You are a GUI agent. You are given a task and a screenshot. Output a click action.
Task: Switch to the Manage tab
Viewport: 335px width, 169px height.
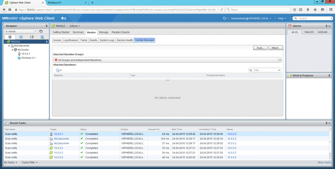point(104,32)
